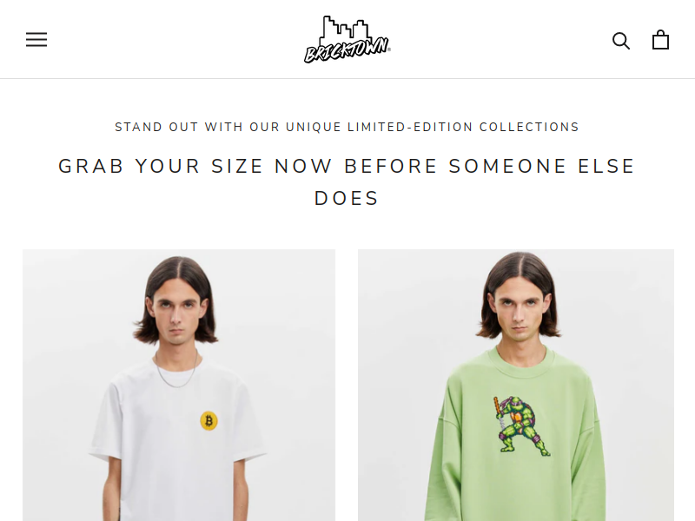Open the white Bitcoin t-shirt product
The height and width of the screenshot is (521, 695).
[179, 385]
